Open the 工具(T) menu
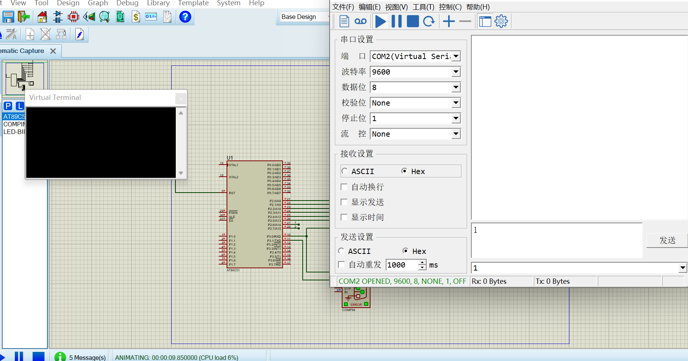The height and width of the screenshot is (361, 688). click(x=423, y=7)
